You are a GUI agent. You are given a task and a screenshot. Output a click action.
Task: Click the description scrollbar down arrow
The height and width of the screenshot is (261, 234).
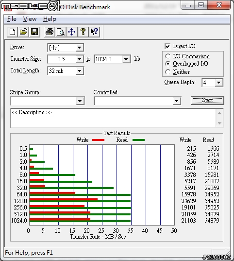[219, 123]
